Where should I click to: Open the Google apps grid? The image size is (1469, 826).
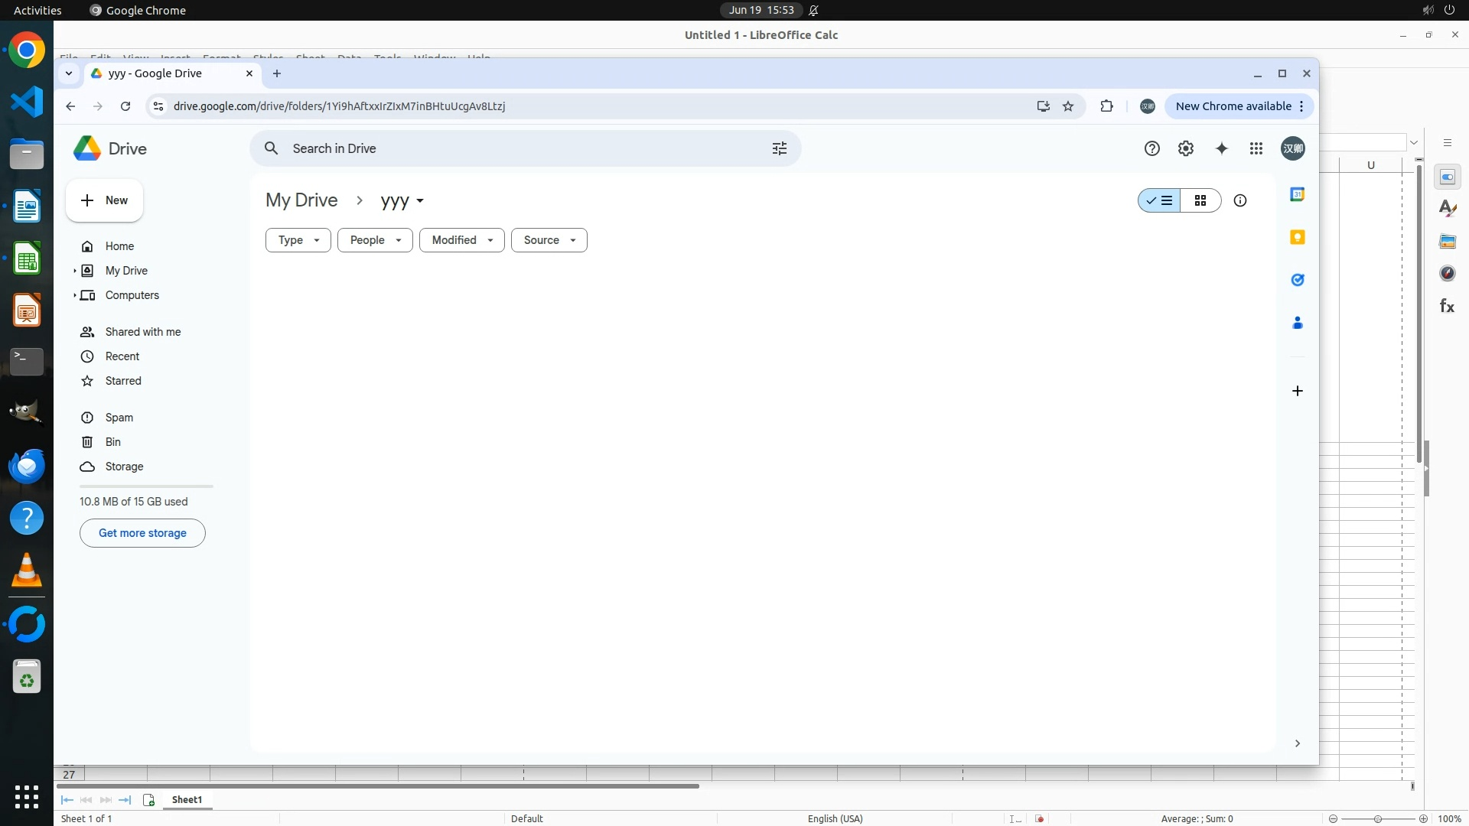[x=1256, y=148]
